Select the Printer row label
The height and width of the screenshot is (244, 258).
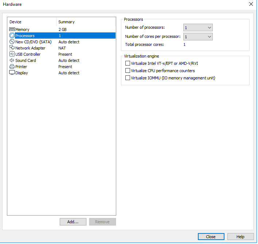pyautogui.click(x=21, y=67)
